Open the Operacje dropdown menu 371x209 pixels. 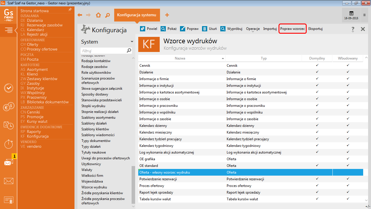coord(253,29)
